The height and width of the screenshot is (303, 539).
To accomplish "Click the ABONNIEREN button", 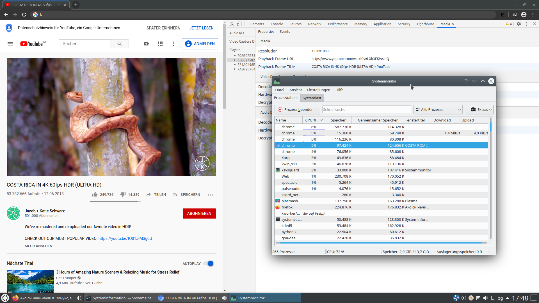I will (x=199, y=214).
